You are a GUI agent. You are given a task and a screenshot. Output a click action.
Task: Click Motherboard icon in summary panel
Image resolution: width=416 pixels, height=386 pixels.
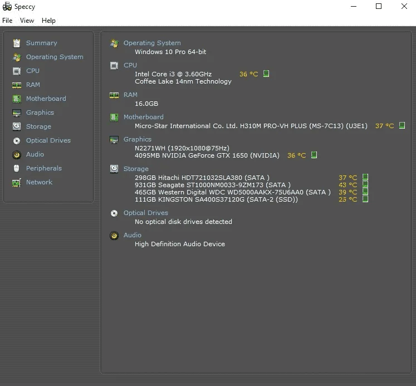click(x=114, y=118)
